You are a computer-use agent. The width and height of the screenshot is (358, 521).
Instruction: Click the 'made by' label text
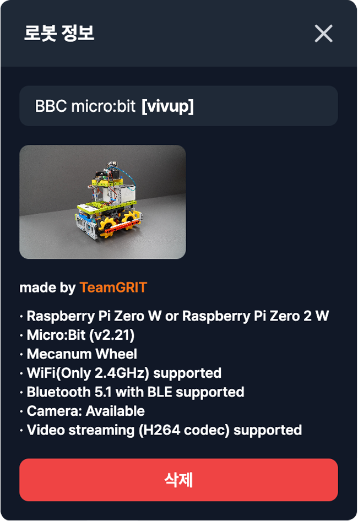click(48, 287)
